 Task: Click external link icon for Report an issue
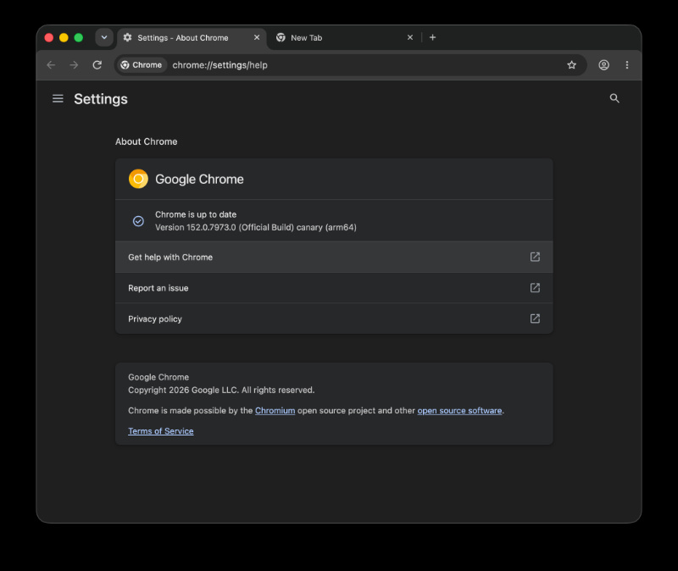click(x=535, y=287)
